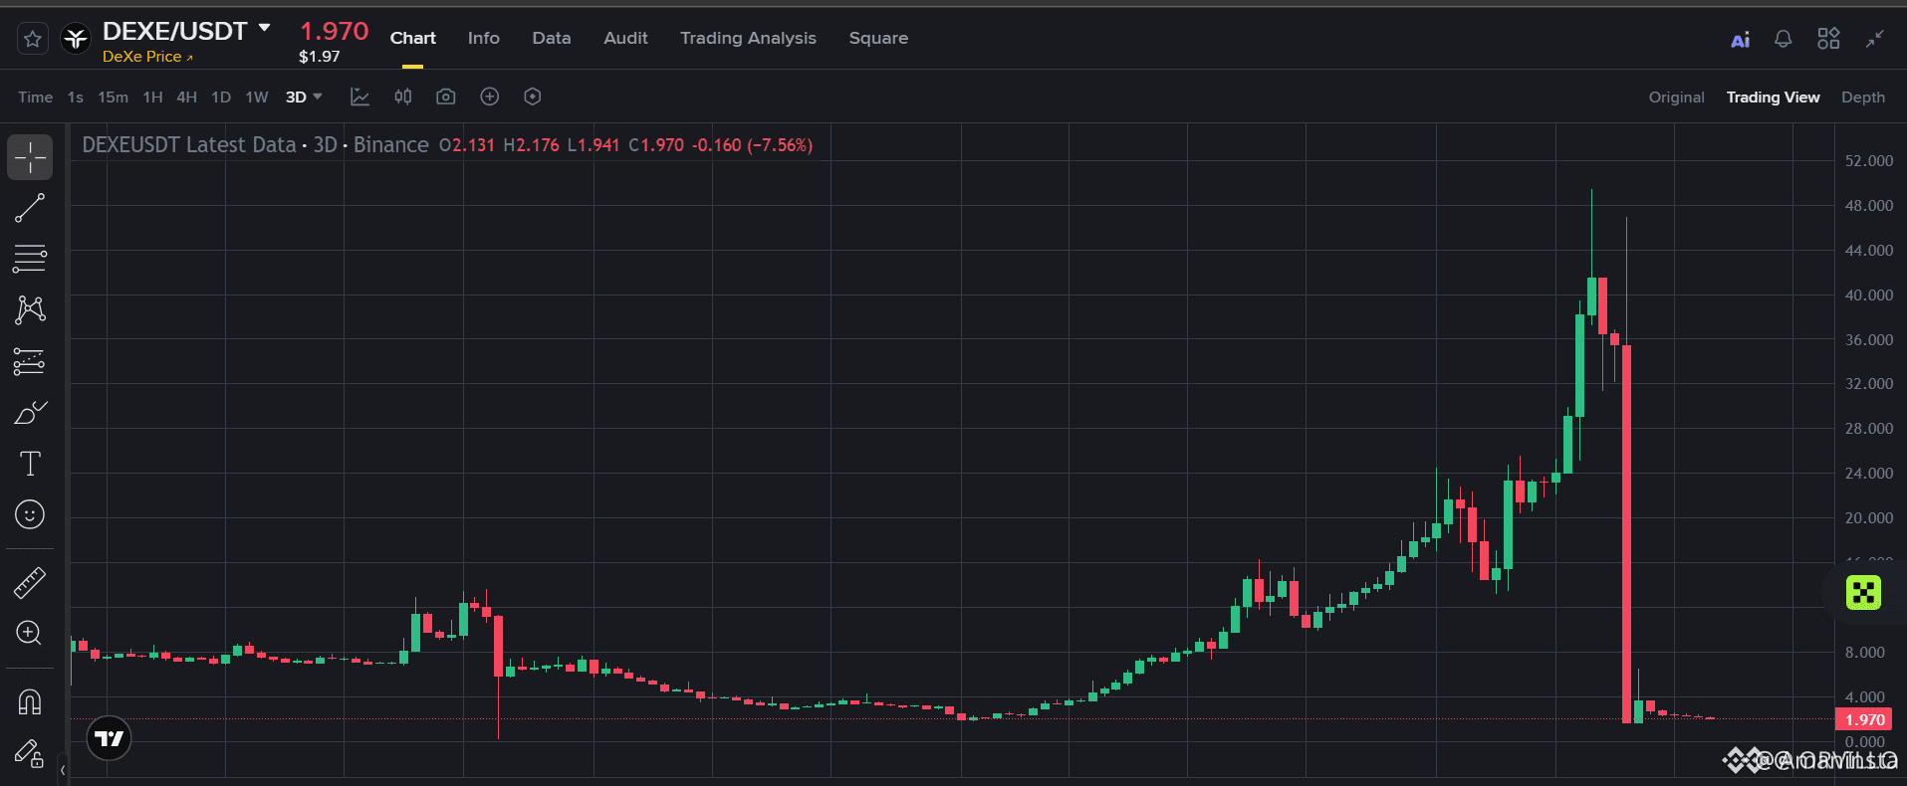Screen dimensions: 1907x786
Task: Select the horizontal lines Fibonacci tool
Action: click(x=30, y=259)
